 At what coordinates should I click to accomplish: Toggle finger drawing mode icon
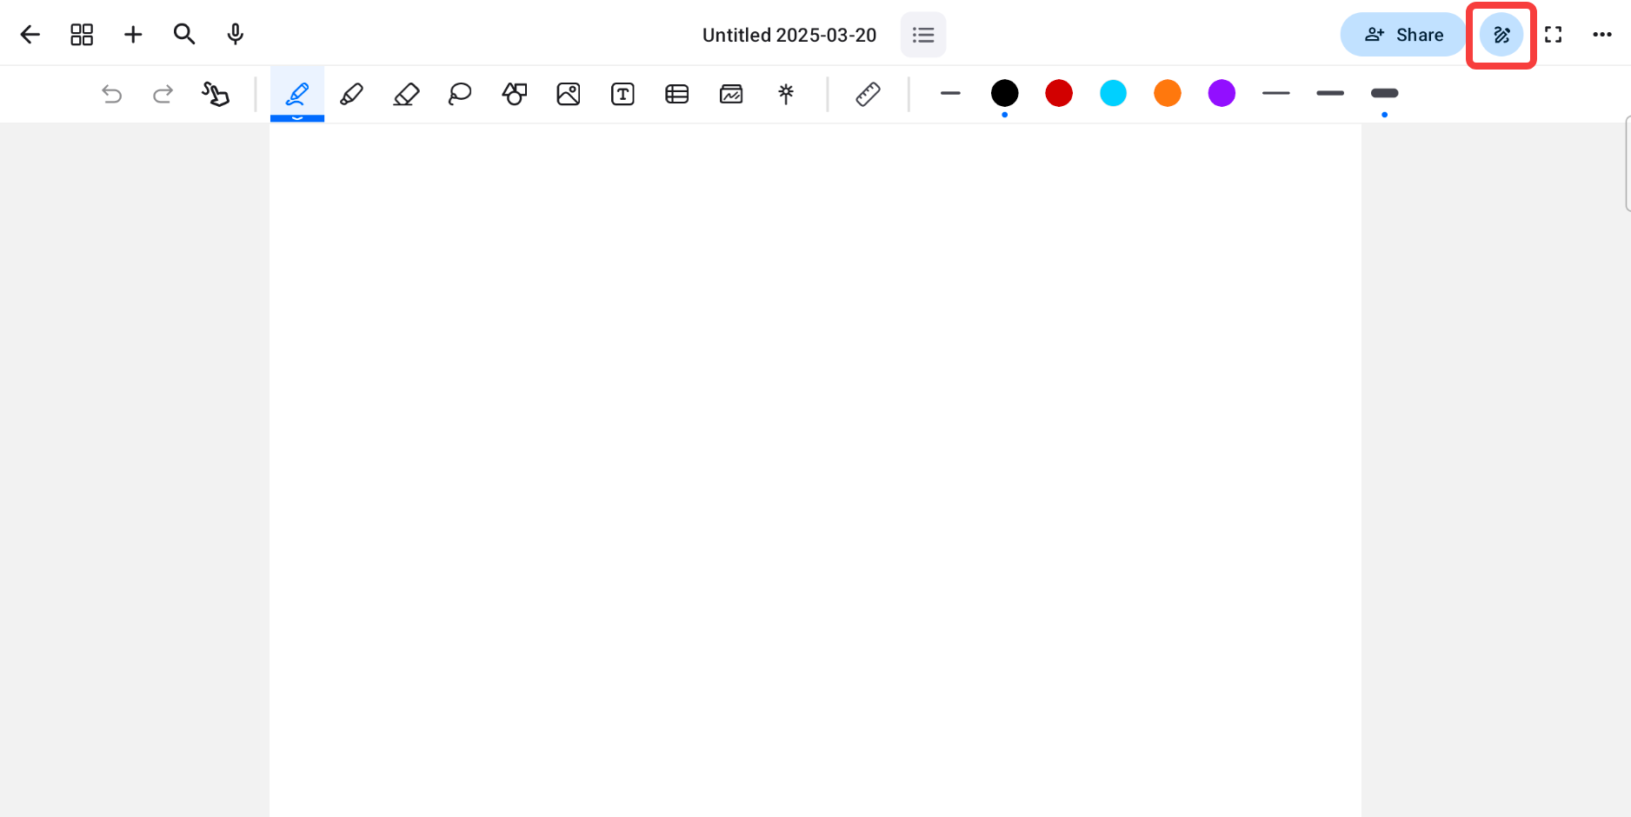[x=216, y=93]
